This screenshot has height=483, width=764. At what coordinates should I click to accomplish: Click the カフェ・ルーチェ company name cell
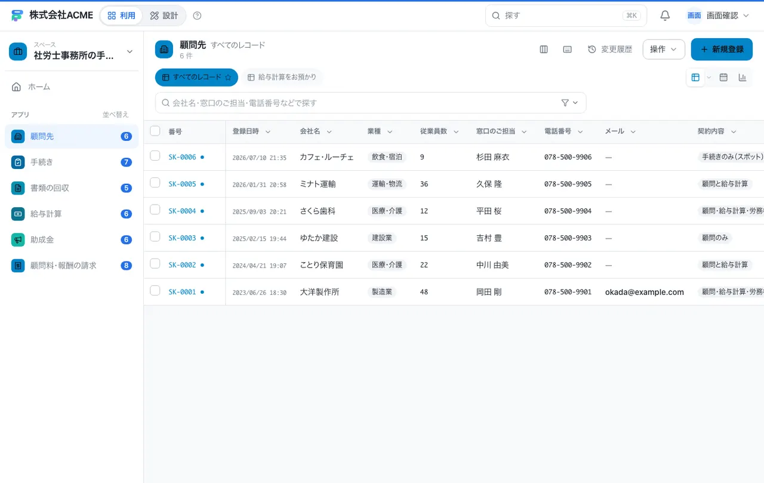coord(326,157)
